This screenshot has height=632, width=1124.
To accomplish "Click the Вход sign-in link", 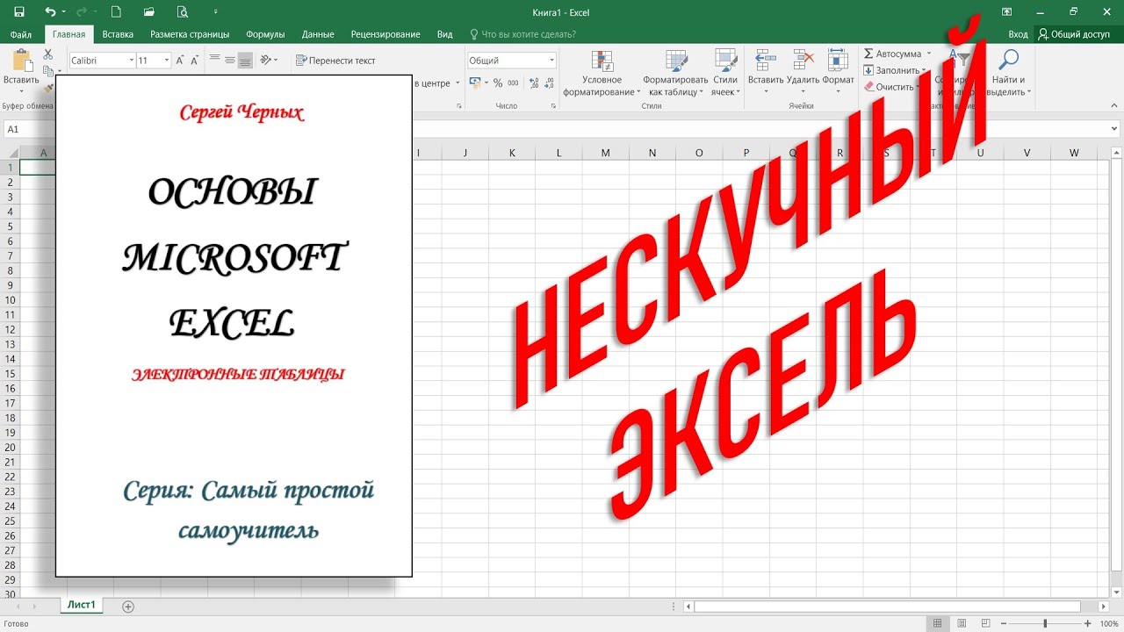I will click(x=1018, y=34).
